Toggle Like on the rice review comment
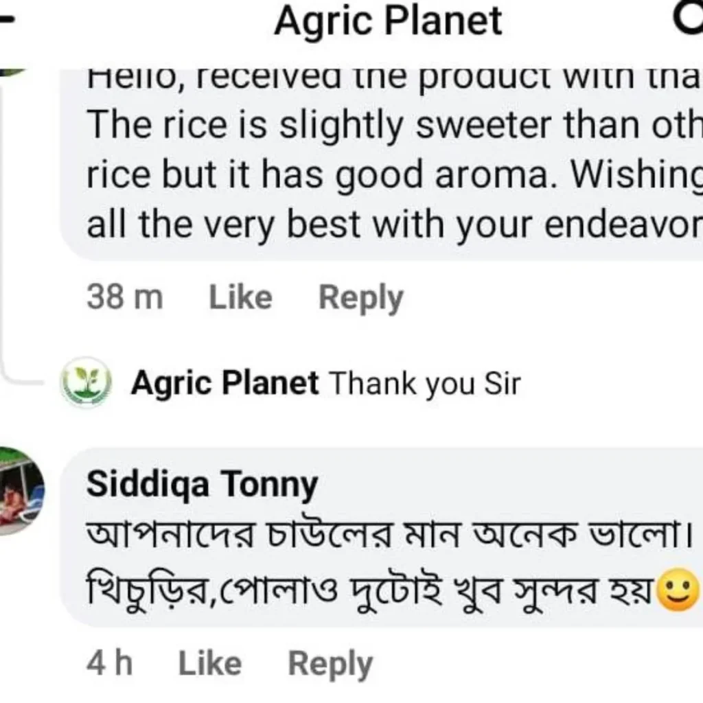 point(239,297)
